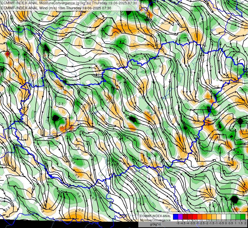Image resolution: width=248 pixels, height=228 pixels.
Task: Select the darkest green swatch between 1.5 and 2
Action: [243, 217]
